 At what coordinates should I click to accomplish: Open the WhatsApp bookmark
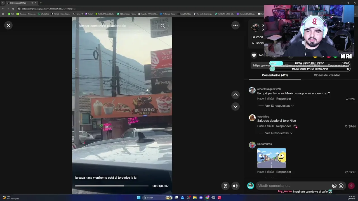click(x=43, y=14)
